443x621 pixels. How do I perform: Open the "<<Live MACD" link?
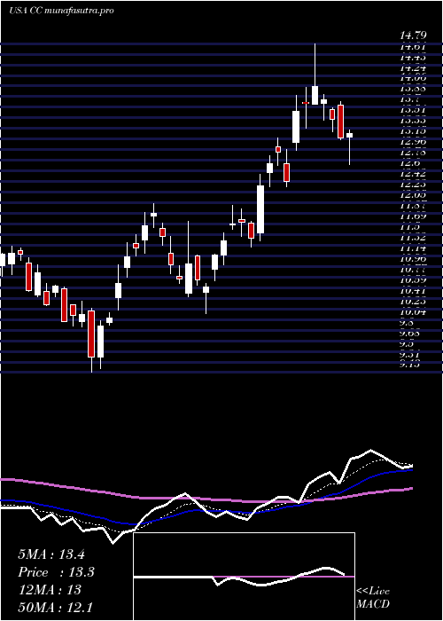click(373, 598)
